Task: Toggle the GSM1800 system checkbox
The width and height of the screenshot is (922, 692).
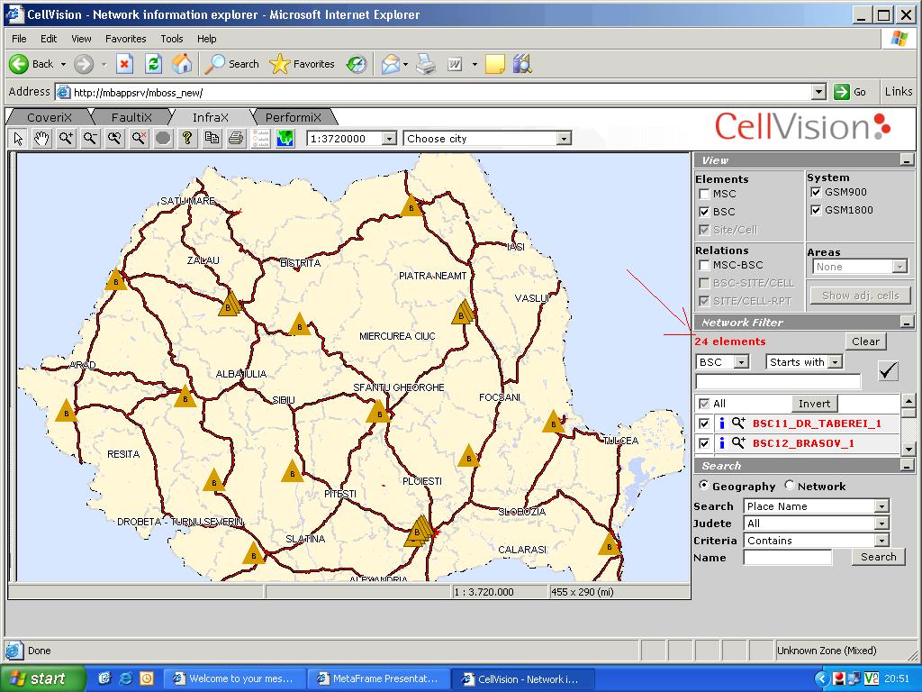Action: coord(816,210)
